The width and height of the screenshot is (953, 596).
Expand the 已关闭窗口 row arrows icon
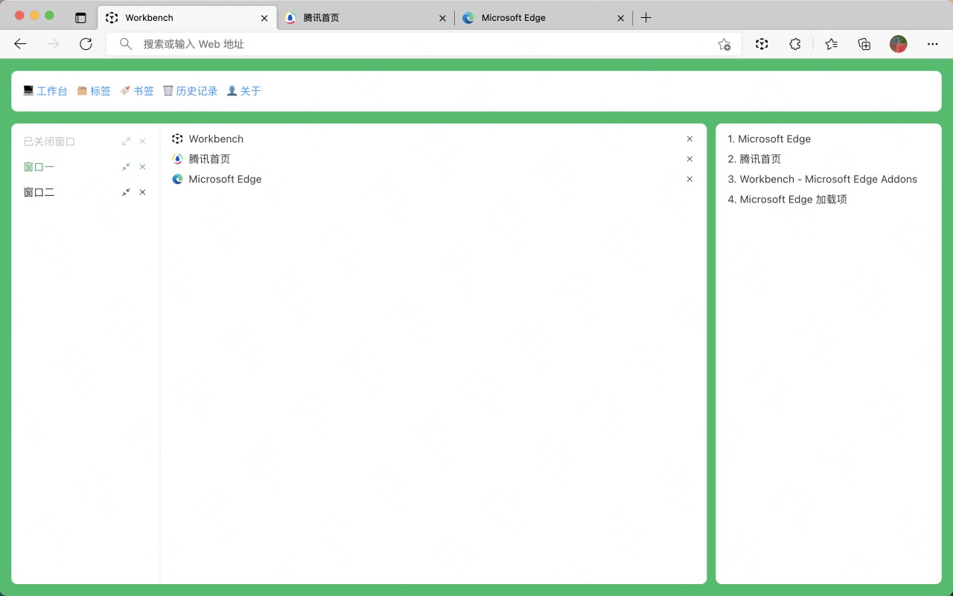(x=126, y=142)
